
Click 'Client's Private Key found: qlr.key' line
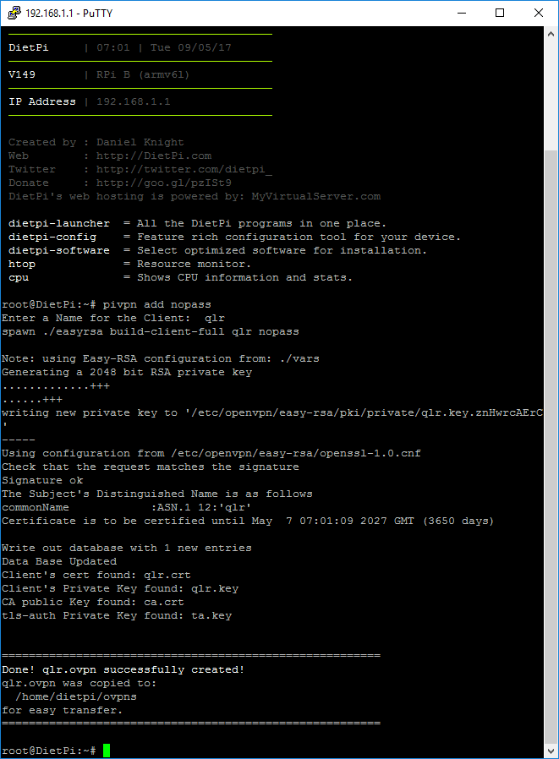(120, 588)
